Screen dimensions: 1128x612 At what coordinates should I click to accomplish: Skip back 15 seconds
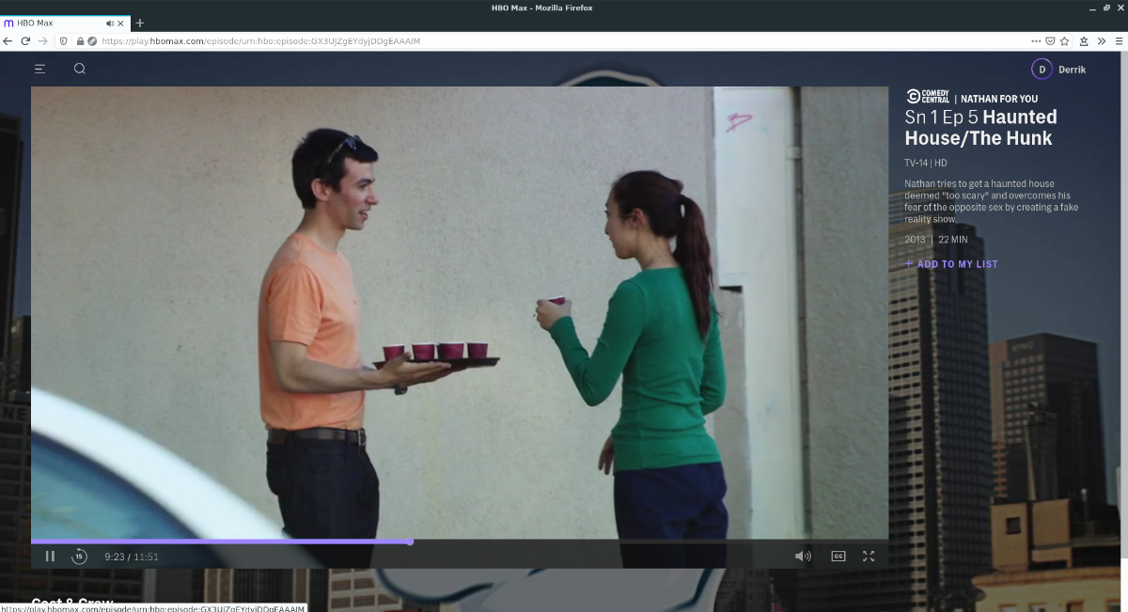coord(80,556)
